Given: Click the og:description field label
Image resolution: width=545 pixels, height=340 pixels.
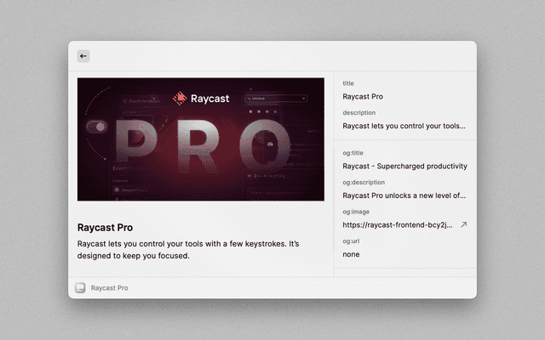Looking at the screenshot, I should (x=364, y=182).
